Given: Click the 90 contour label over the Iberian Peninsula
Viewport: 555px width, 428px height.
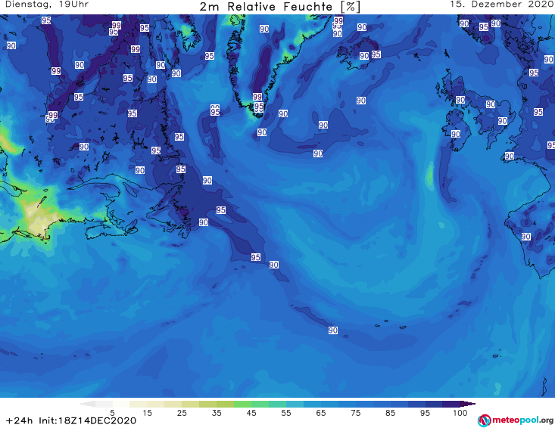Looking at the screenshot, I should (526, 237).
